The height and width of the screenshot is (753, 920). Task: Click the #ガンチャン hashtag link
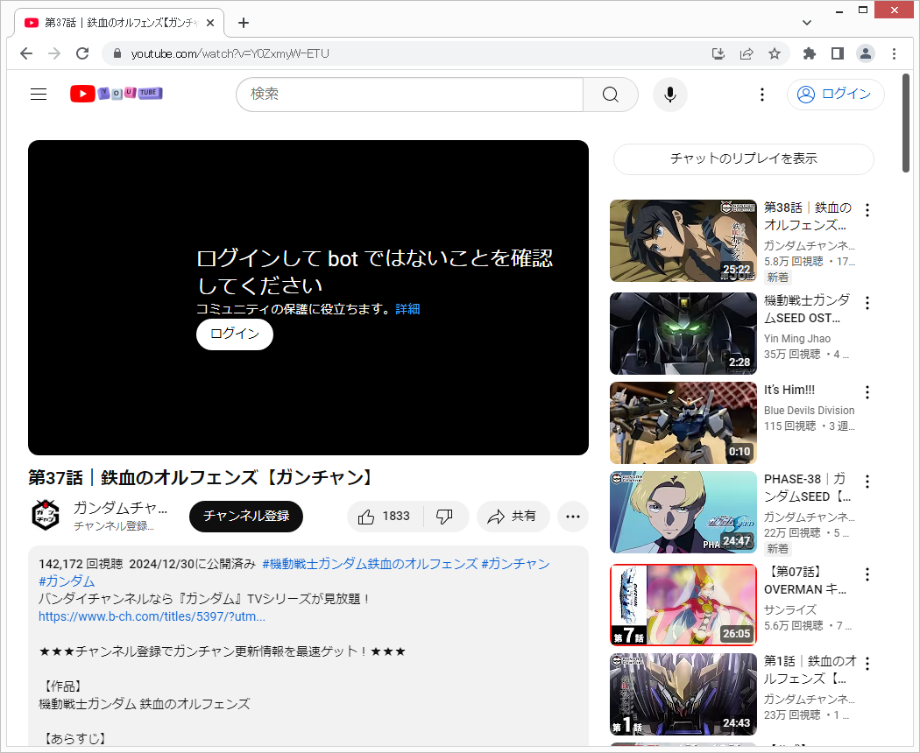click(515, 564)
